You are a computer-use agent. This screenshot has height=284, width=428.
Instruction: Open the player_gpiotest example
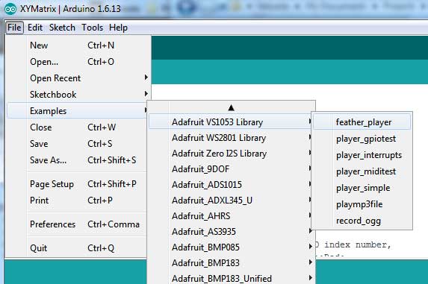point(362,139)
